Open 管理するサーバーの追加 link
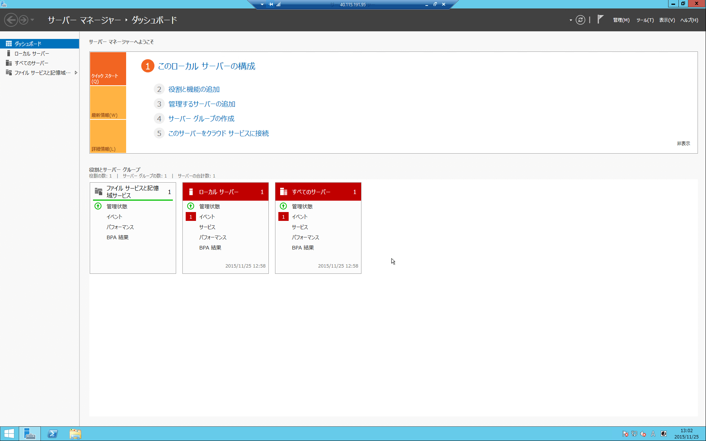Image resolution: width=706 pixels, height=441 pixels. [x=202, y=104]
